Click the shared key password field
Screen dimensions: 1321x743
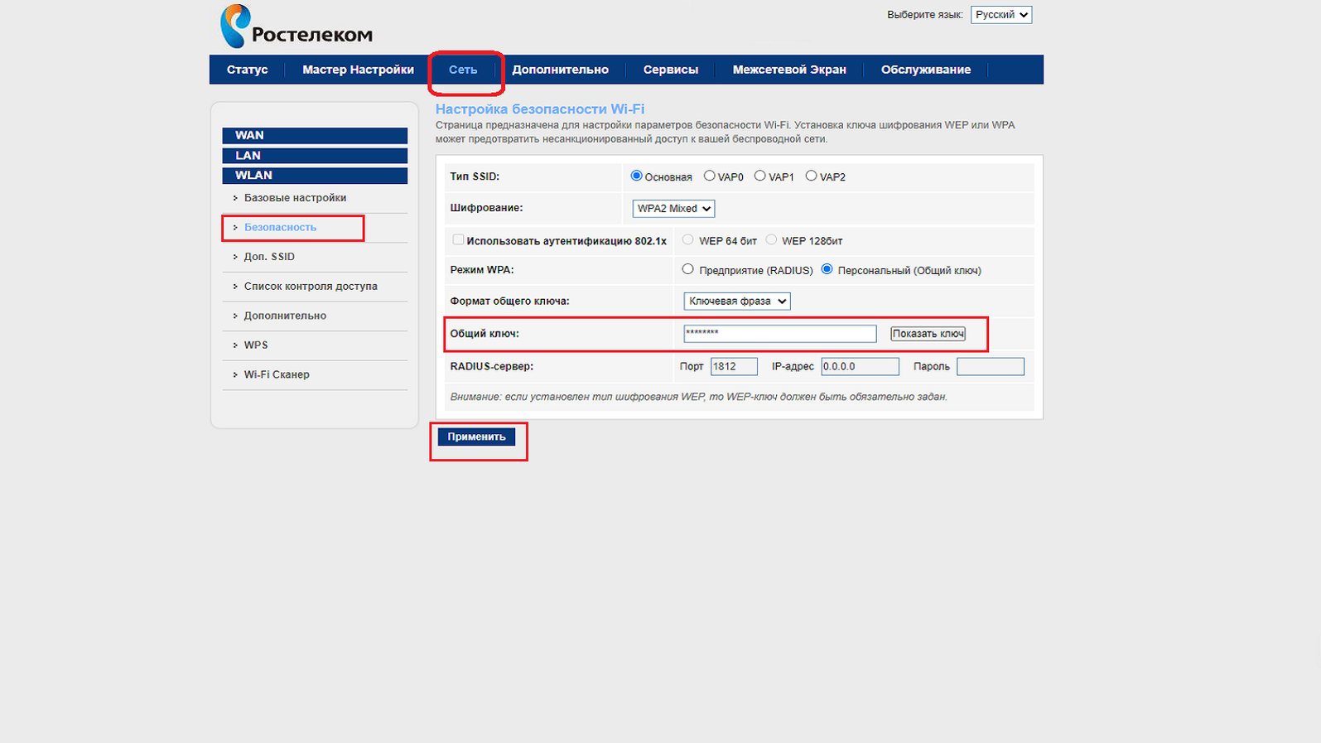[x=779, y=334]
